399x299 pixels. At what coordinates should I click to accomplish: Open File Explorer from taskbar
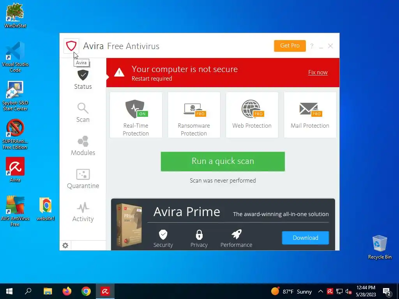(48, 291)
